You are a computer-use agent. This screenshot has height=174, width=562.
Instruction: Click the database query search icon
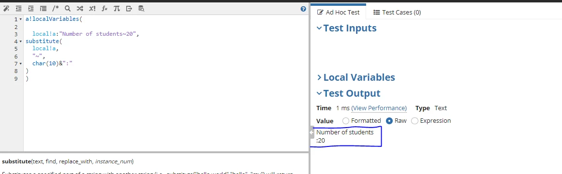coord(141,9)
